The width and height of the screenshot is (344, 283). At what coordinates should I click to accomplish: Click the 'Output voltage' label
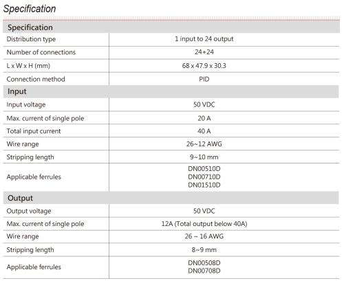[x=29, y=211]
